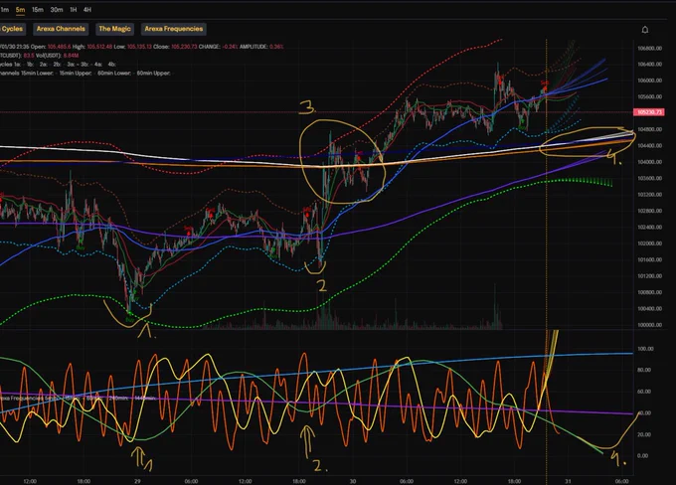Click the Low value 105,135.13
676x485 pixels.
(x=139, y=47)
